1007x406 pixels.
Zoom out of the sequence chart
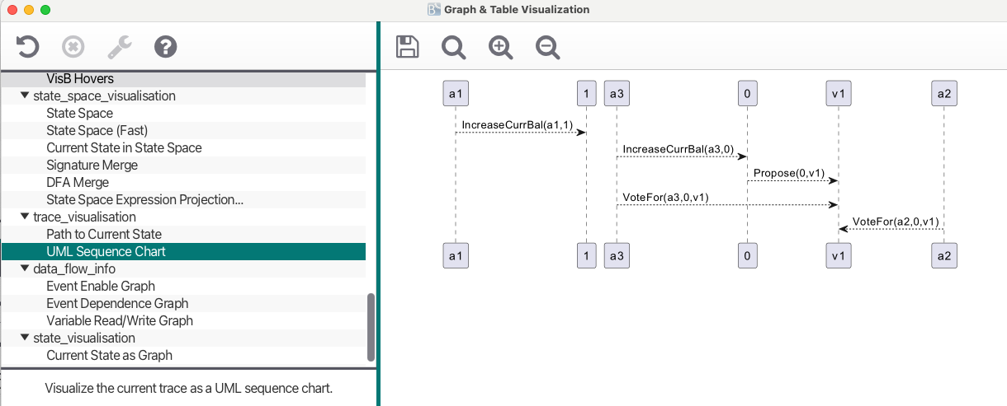point(547,47)
